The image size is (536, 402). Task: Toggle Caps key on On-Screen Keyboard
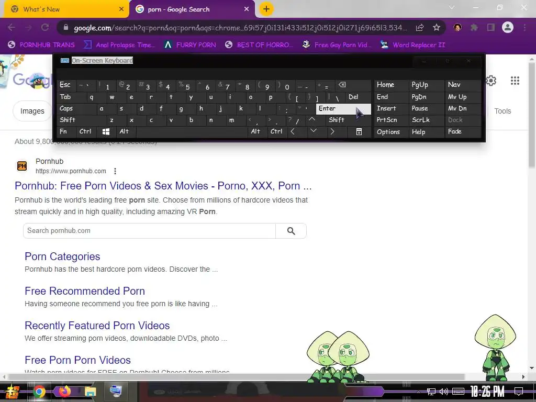pyautogui.click(x=75, y=109)
